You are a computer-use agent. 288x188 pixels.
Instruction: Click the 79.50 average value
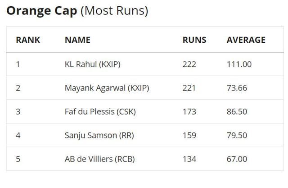pos(237,135)
